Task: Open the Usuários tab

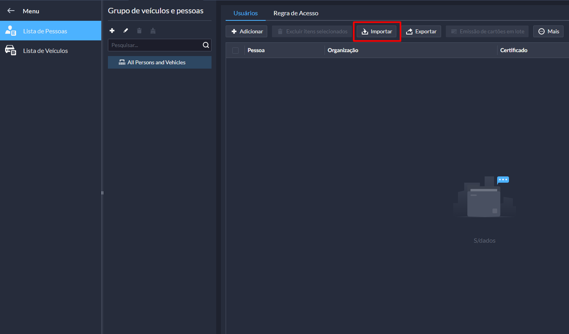Action: point(246,13)
